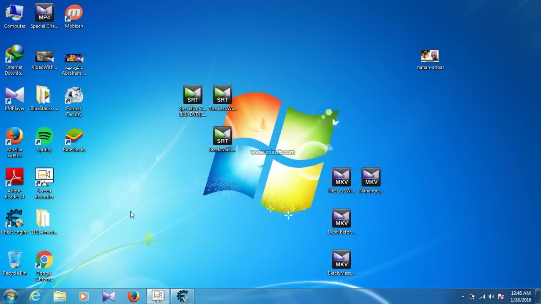Select the nahan-anbar image thumbnail

coord(430,60)
